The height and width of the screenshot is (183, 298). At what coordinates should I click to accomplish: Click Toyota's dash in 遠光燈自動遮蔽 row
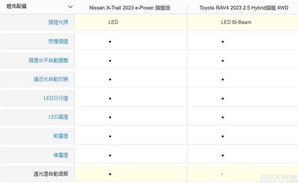point(223,174)
